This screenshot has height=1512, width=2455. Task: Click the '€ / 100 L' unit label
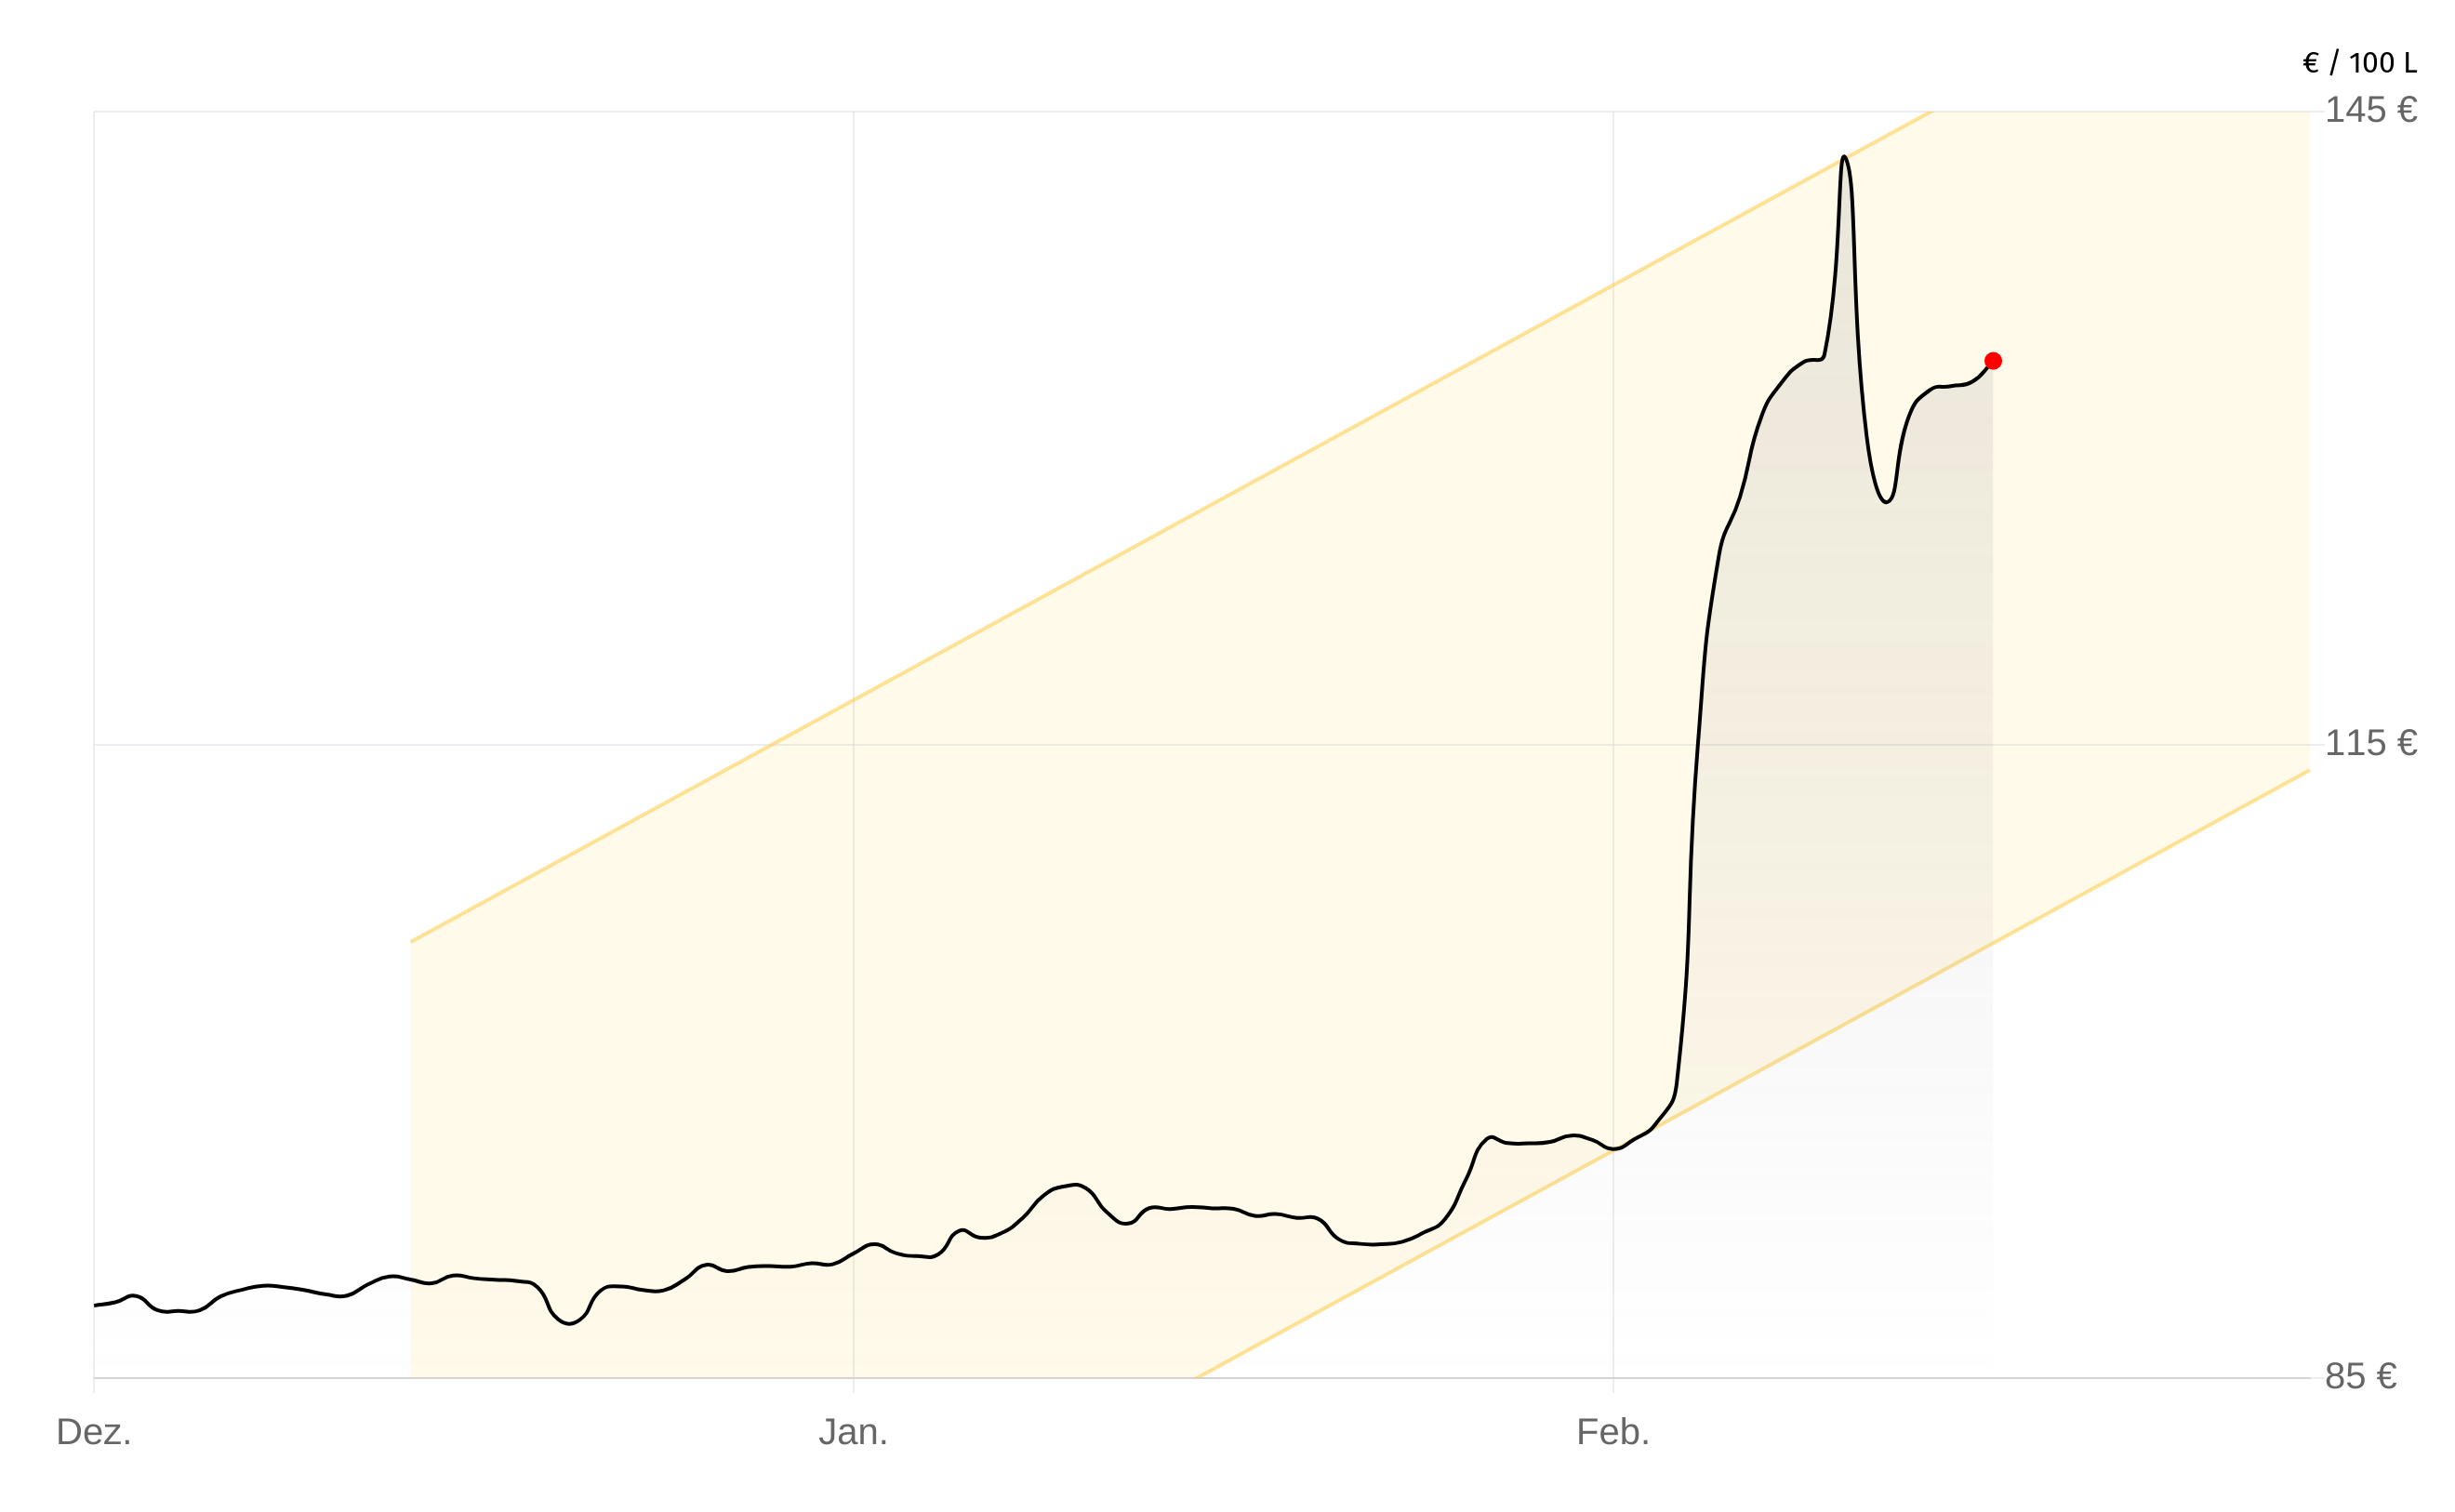click(x=2359, y=63)
